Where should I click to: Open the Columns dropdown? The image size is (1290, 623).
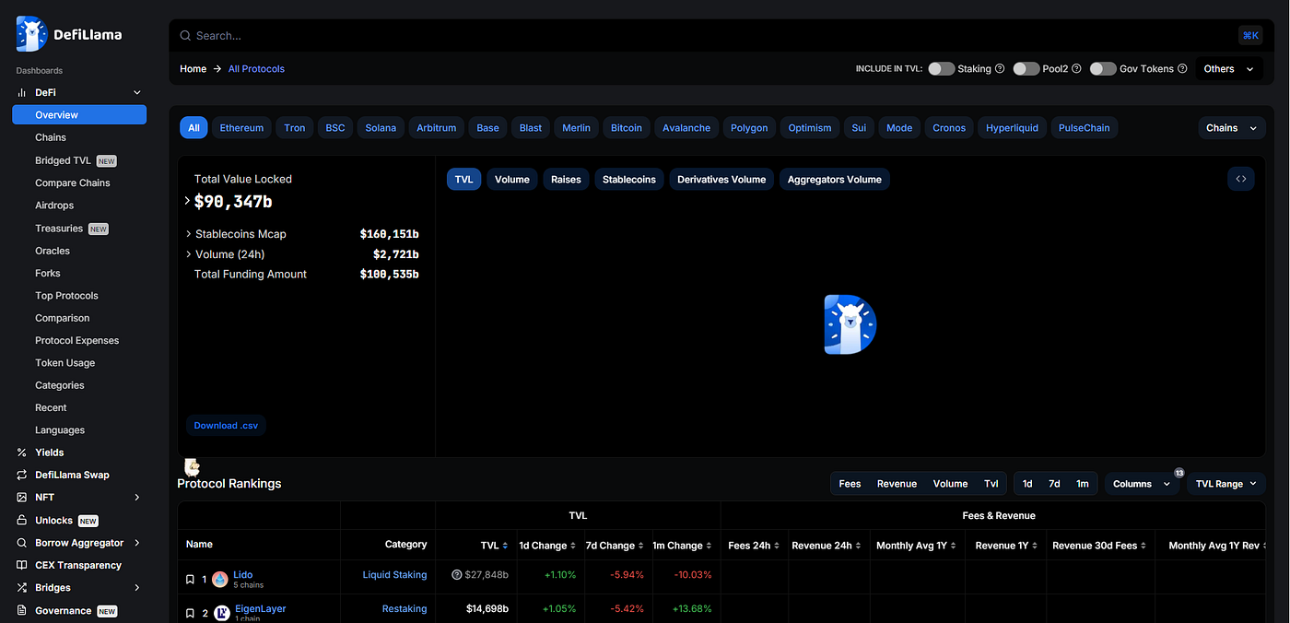[x=1142, y=484]
